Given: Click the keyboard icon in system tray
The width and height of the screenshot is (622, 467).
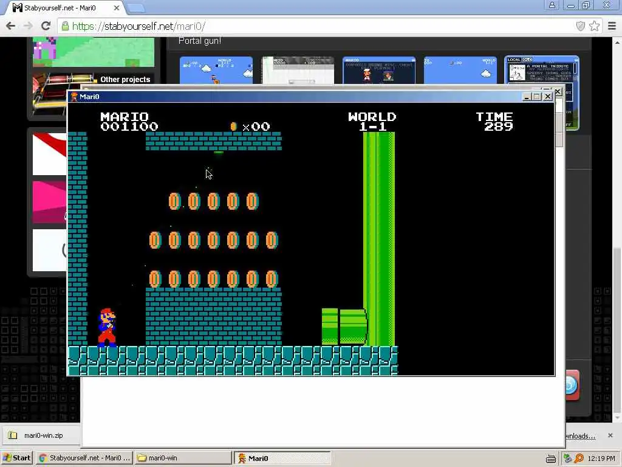Looking at the screenshot, I should click(550, 458).
